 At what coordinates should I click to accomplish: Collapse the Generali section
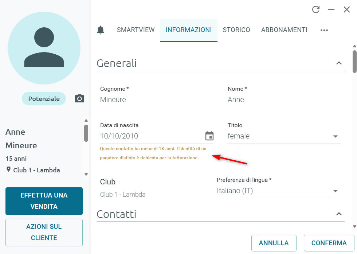(339, 63)
